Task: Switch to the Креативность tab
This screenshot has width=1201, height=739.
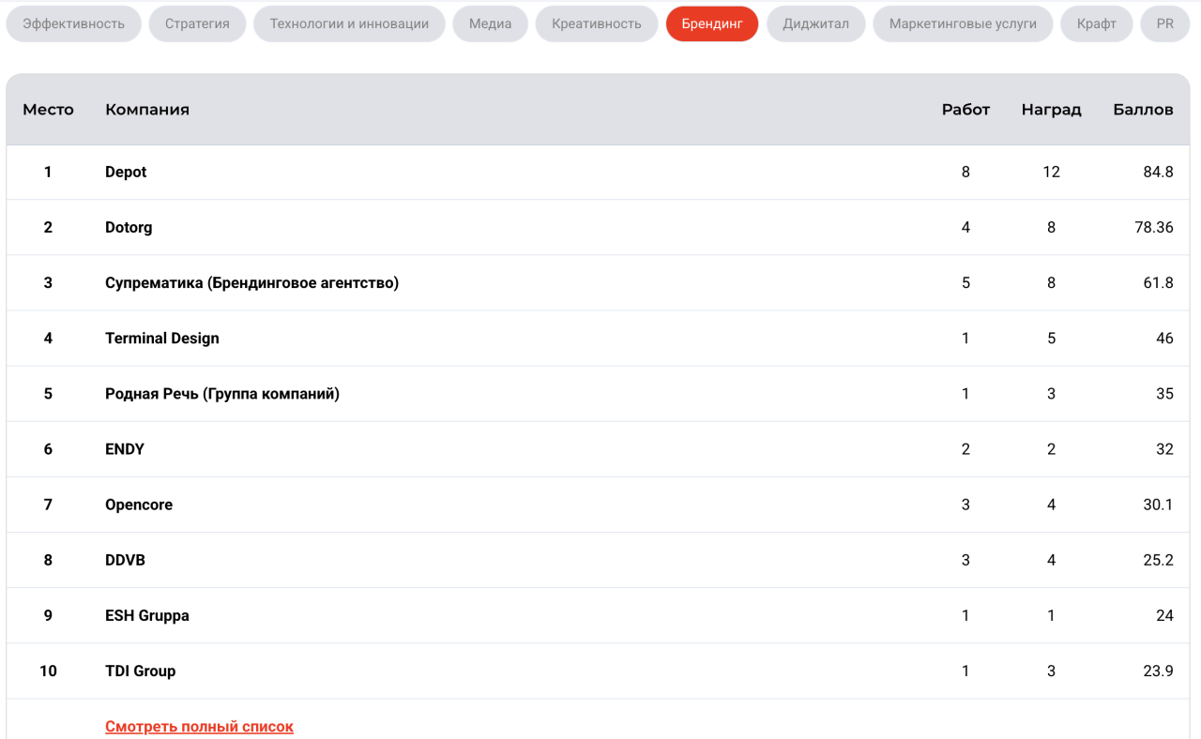Action: [597, 23]
